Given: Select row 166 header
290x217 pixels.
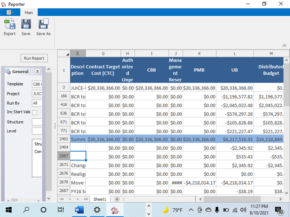Looking at the screenshot, I should click(x=64, y=96).
